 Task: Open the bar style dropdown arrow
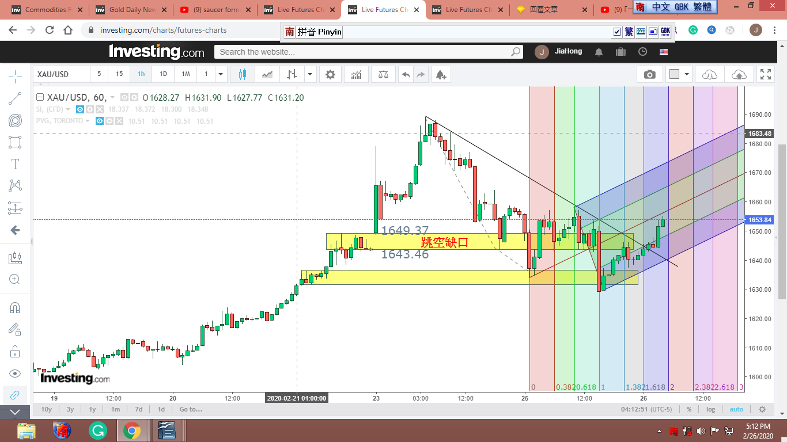(311, 74)
